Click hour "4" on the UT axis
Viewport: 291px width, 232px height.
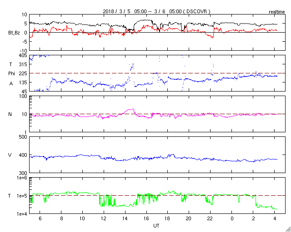point(275,218)
